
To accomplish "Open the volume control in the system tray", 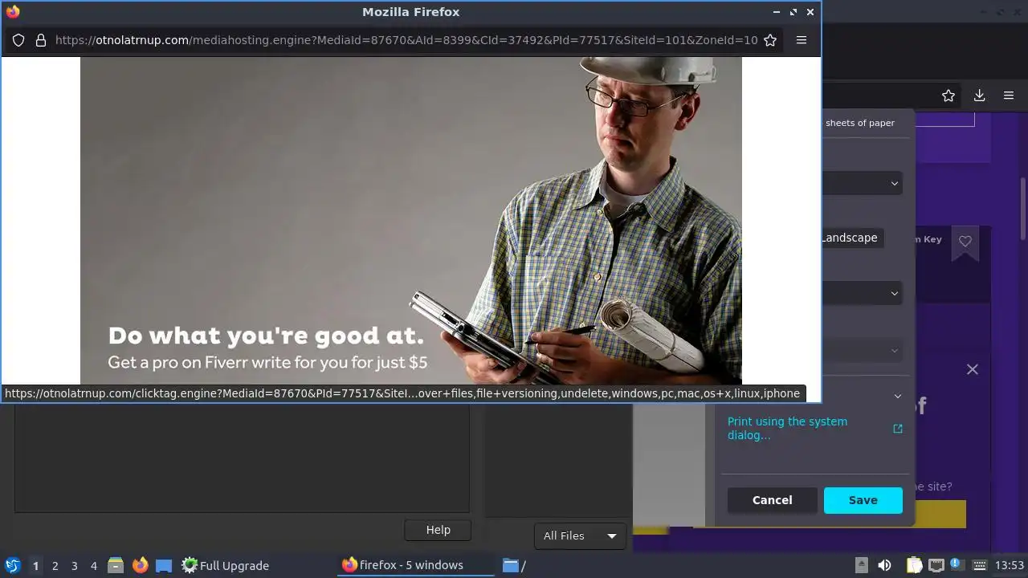I will (x=884, y=565).
